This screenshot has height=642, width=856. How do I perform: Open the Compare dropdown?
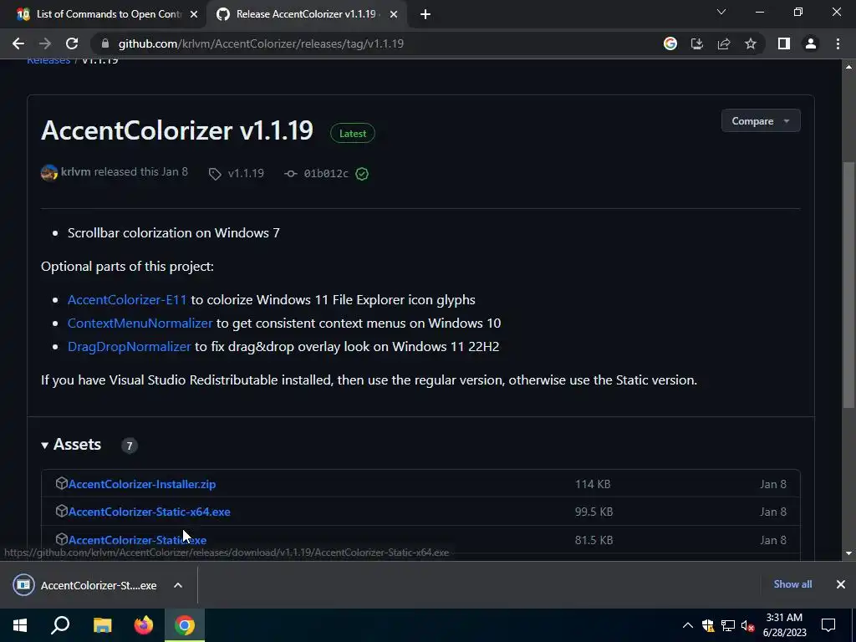761,121
